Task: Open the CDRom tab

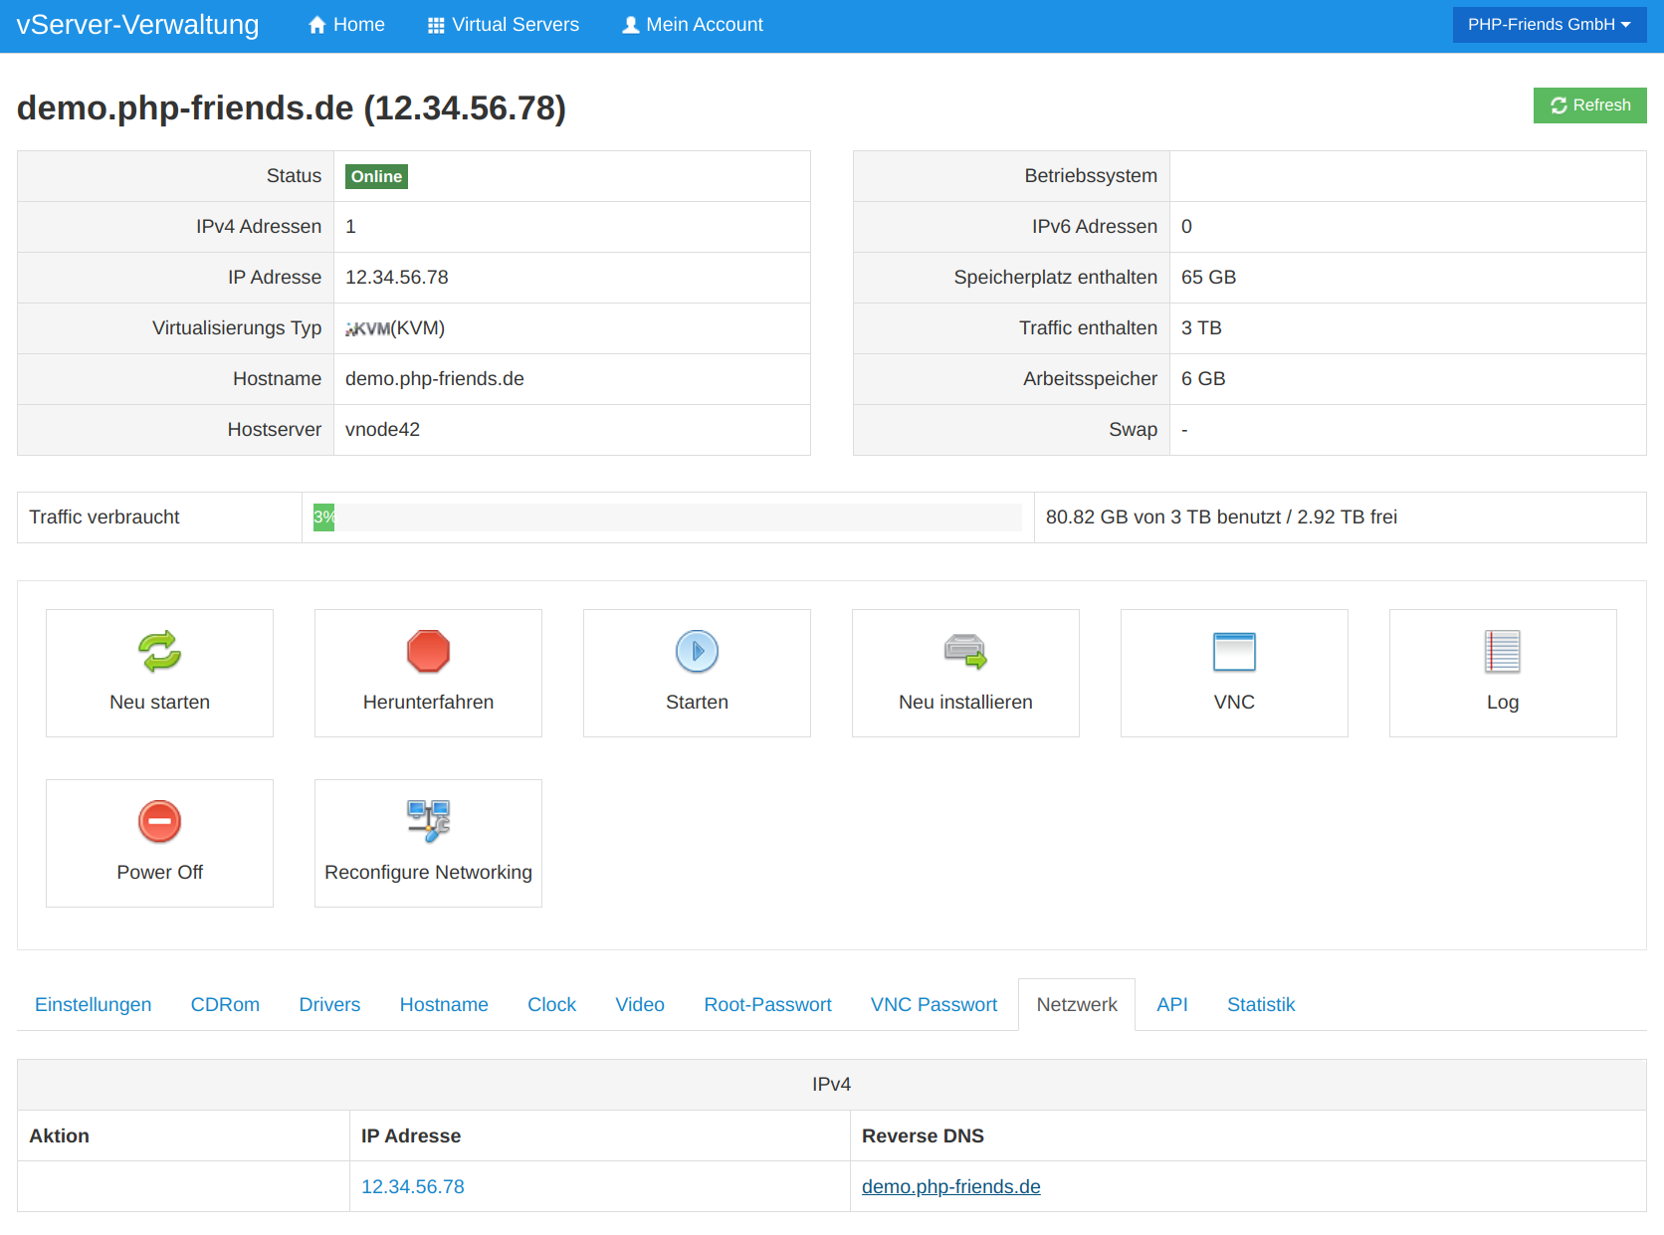Action: coord(225,1005)
